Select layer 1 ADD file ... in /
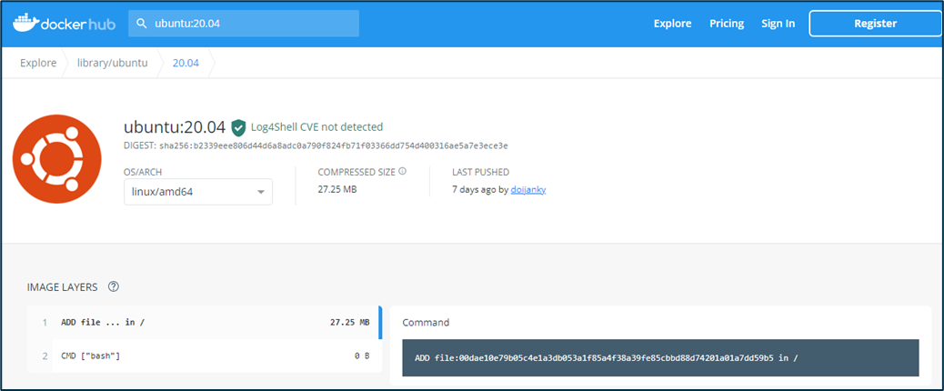 (x=205, y=323)
